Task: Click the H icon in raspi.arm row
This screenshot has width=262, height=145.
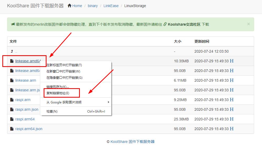Action: pos(232,99)
